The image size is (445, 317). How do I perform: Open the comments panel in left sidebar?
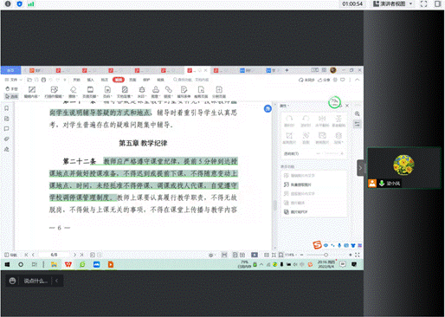click(7, 129)
